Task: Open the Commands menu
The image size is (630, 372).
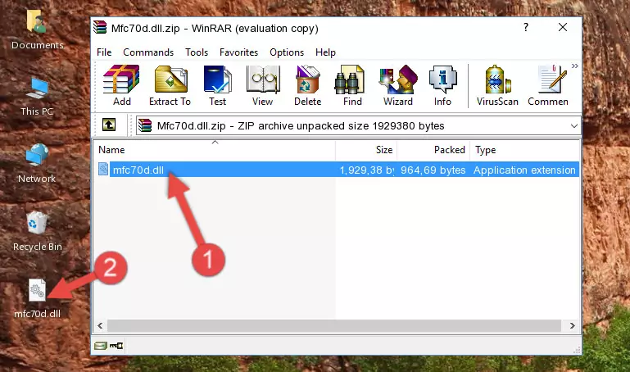Action: [148, 52]
